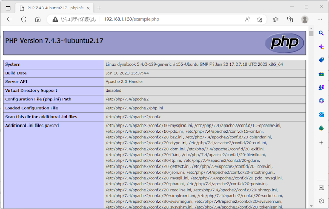Add a sidebar app with plus

(x=321, y=143)
